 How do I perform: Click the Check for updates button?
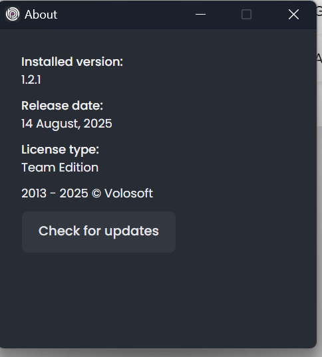(98, 232)
